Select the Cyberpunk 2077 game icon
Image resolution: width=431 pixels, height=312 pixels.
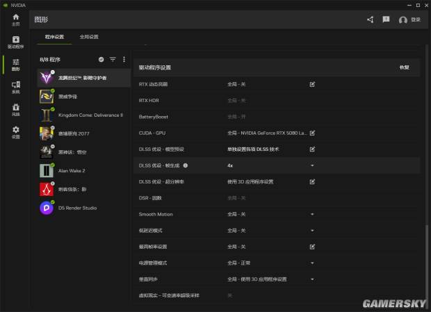(x=47, y=133)
